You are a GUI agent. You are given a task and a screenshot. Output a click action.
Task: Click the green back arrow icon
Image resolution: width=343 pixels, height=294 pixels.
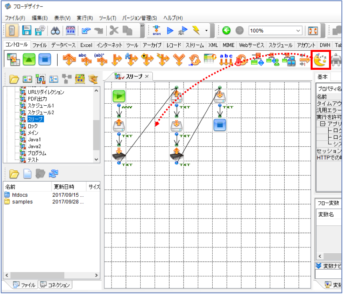[226, 30]
